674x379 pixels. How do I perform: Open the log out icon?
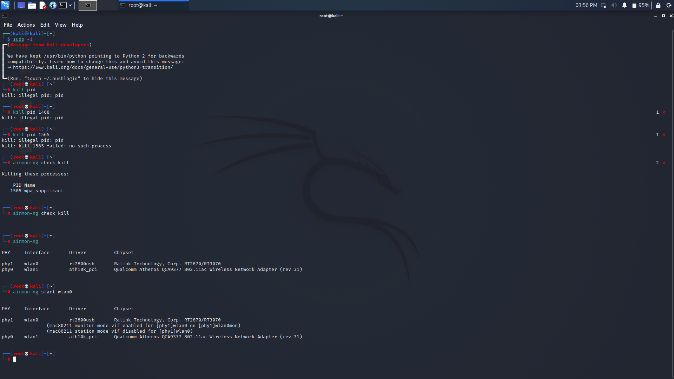coord(669,5)
